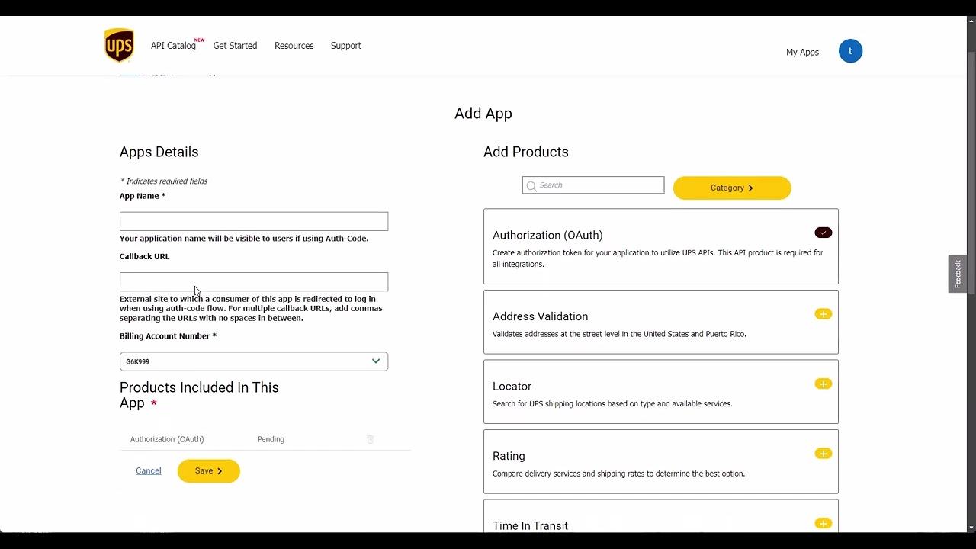Open the API Catalog menu
The height and width of the screenshot is (549, 976).
click(x=174, y=46)
